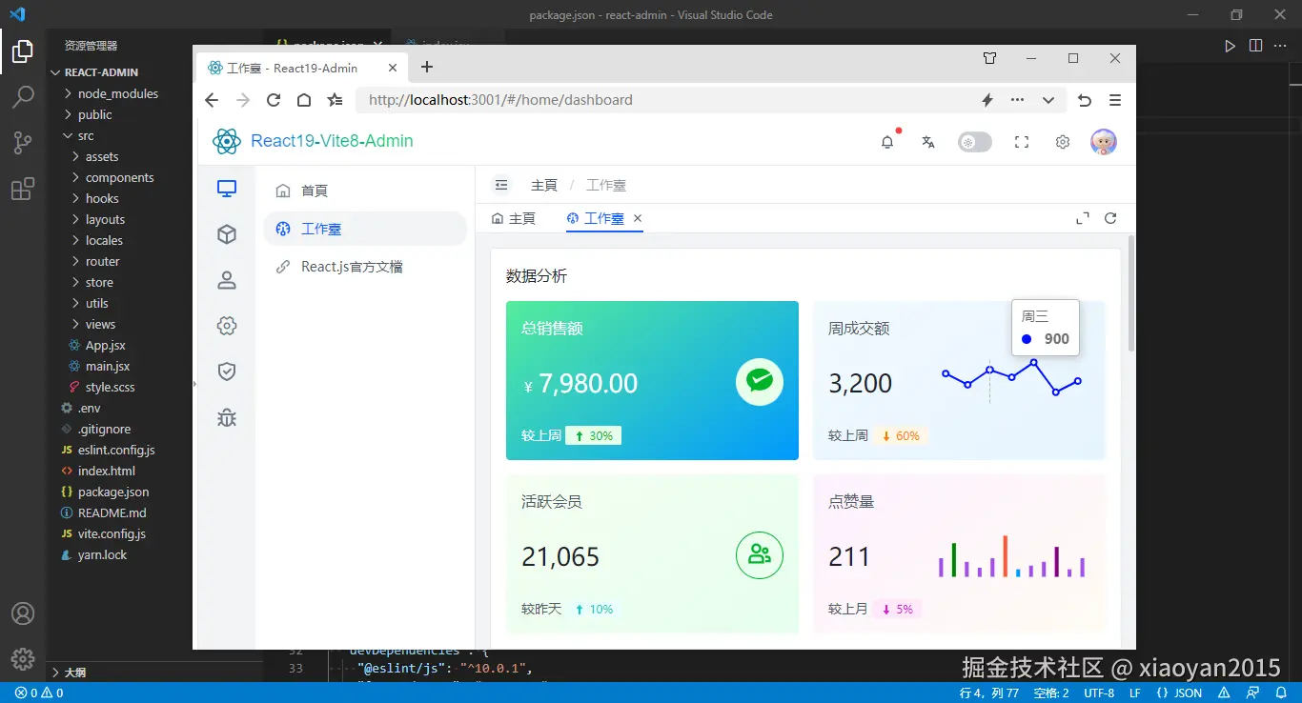Open the settings gear in admin header
This screenshot has width=1302, height=703.
1063,142
